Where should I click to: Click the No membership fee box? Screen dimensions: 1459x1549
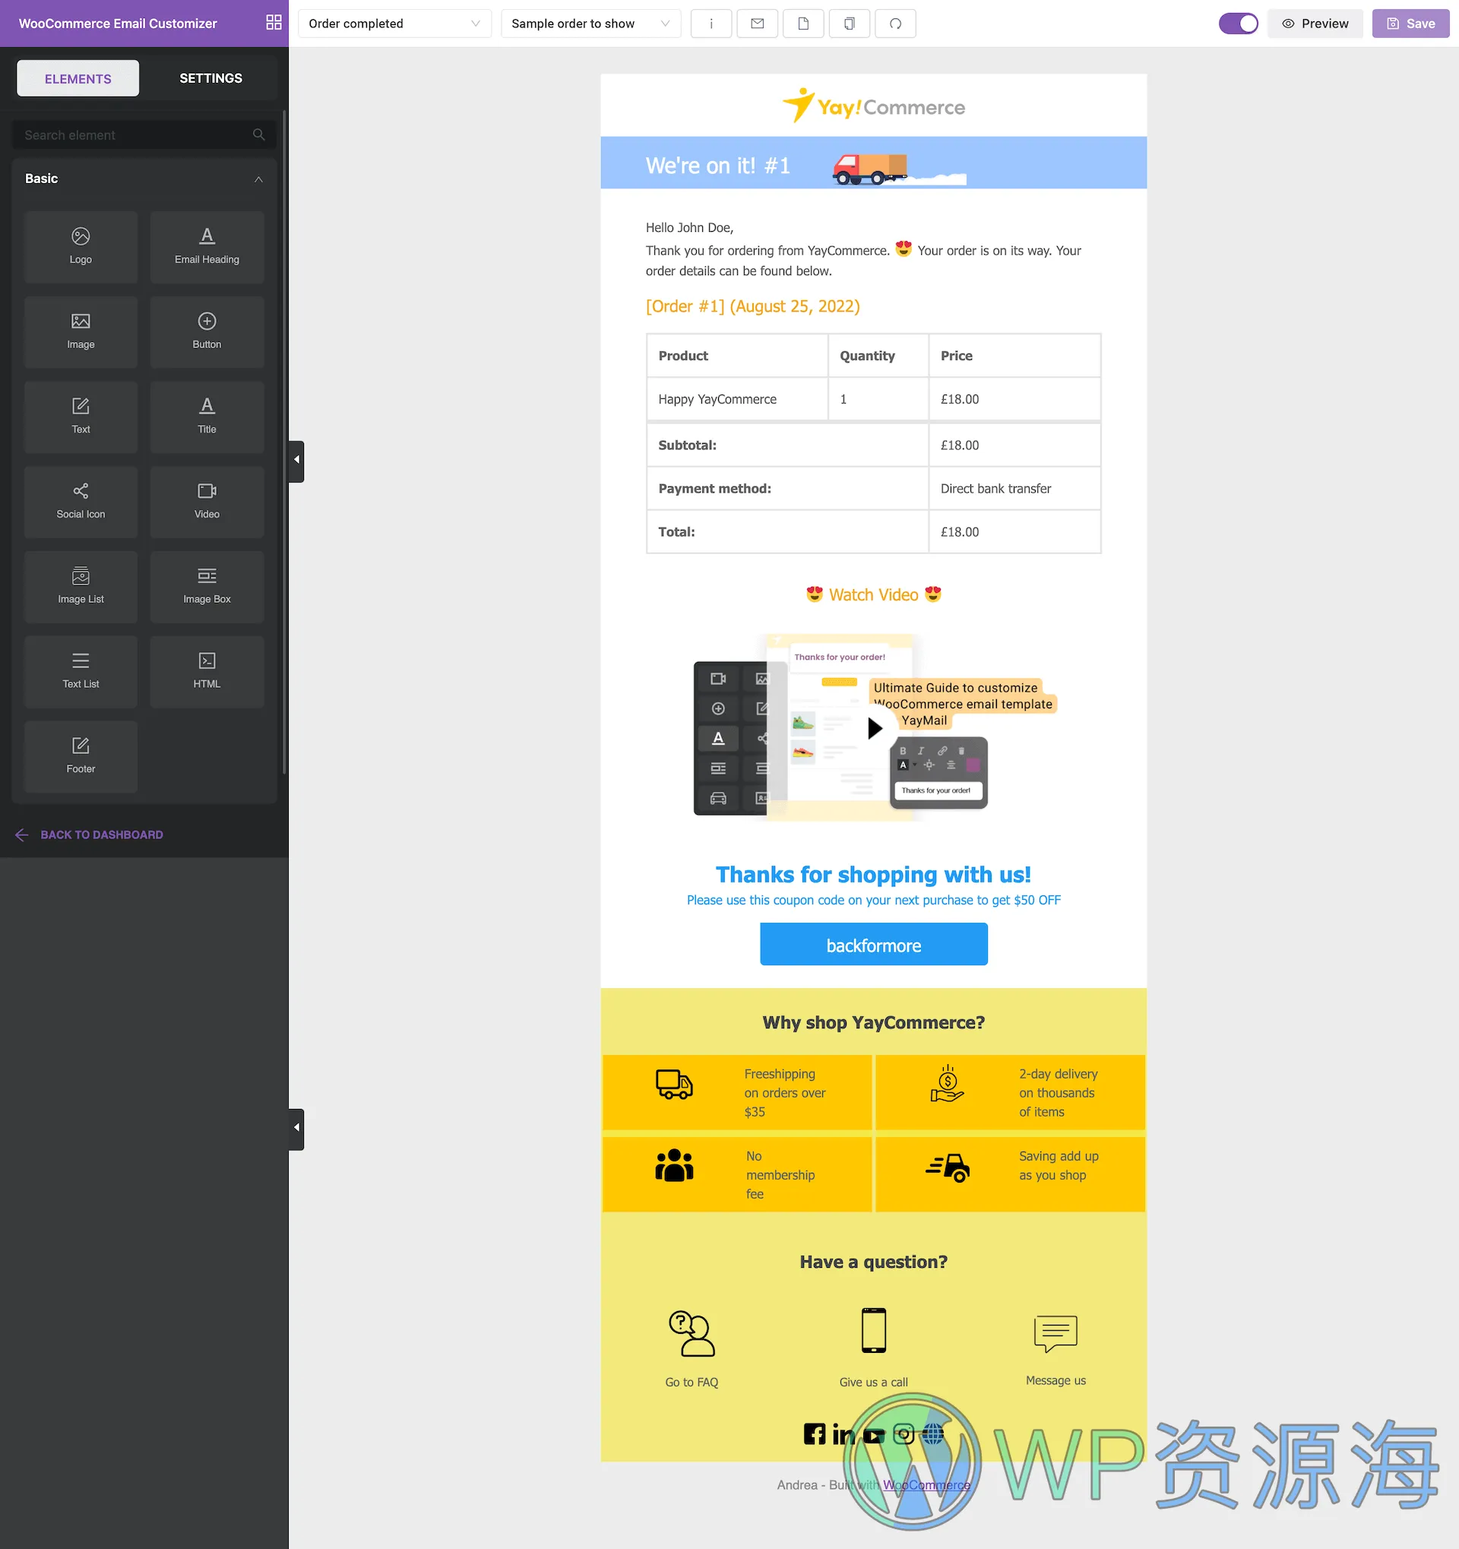coord(737,1174)
